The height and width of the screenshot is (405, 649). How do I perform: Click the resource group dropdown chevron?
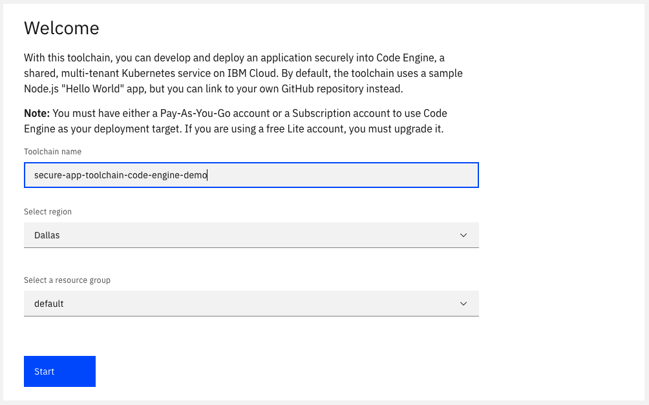tap(463, 303)
